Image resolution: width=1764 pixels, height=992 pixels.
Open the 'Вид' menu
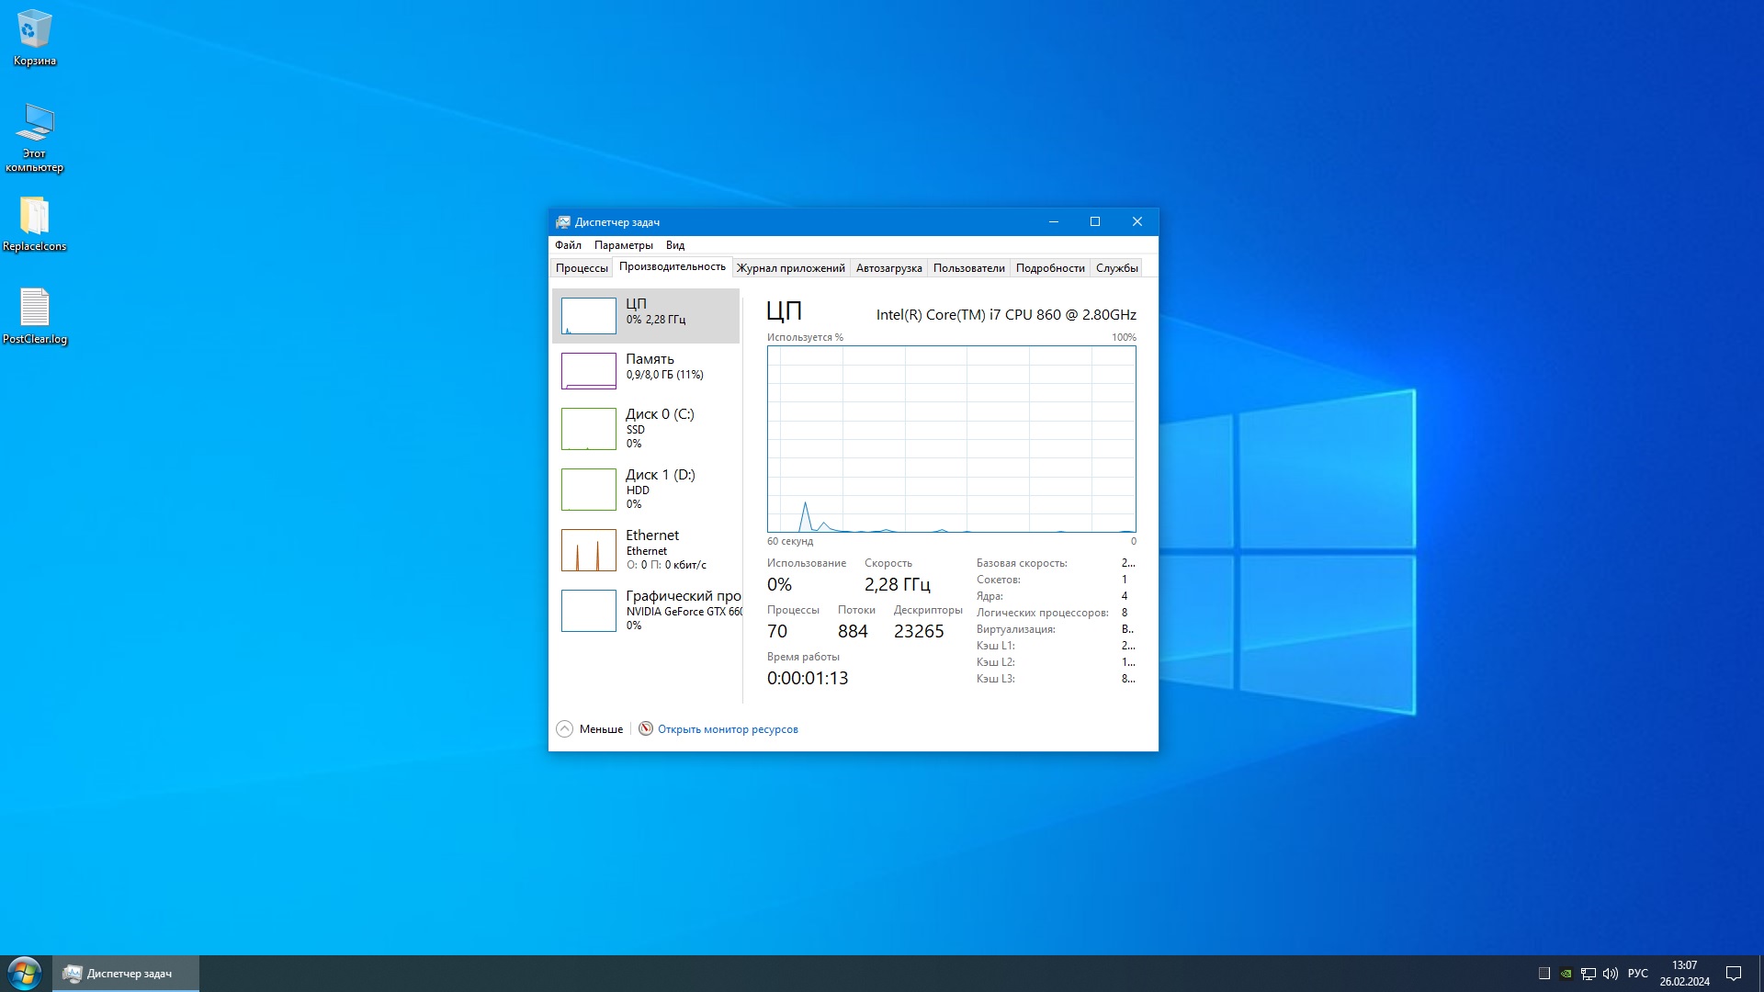tap(675, 245)
